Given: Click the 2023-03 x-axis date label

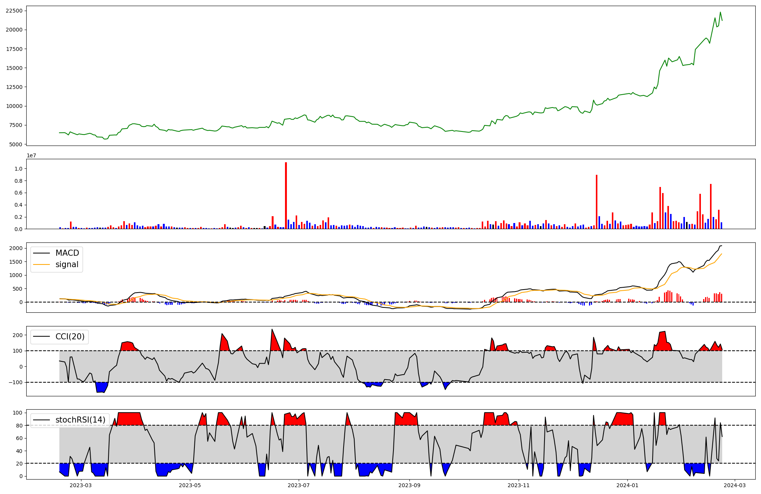Looking at the screenshot, I should [x=81, y=485].
